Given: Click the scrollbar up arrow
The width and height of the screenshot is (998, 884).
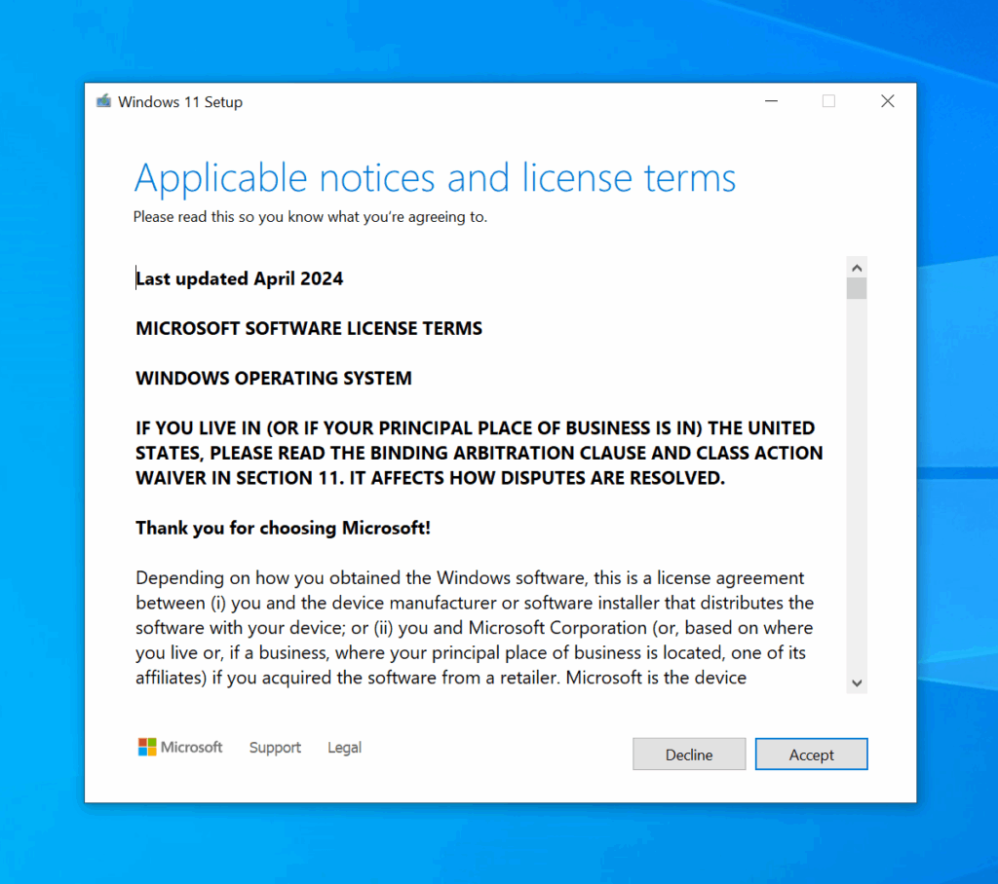Looking at the screenshot, I should click(x=857, y=268).
